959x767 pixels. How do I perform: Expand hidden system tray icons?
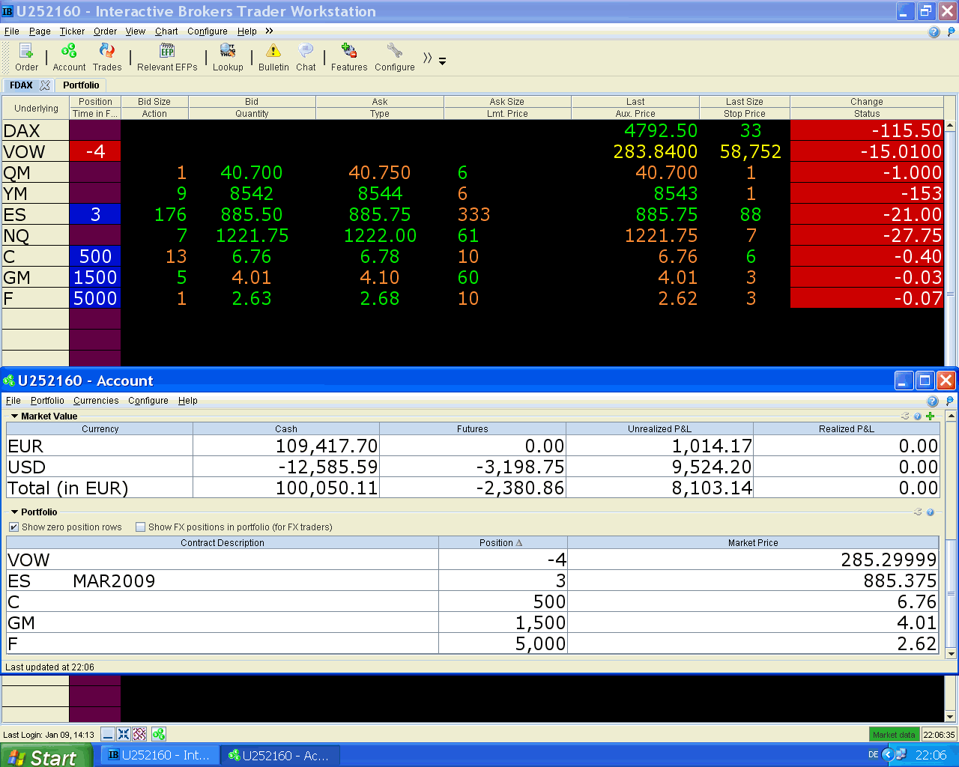coord(888,754)
